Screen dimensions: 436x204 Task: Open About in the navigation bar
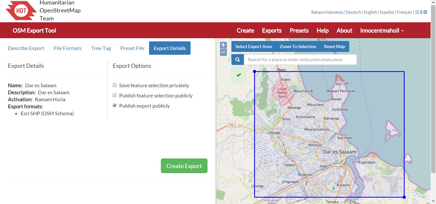(344, 31)
